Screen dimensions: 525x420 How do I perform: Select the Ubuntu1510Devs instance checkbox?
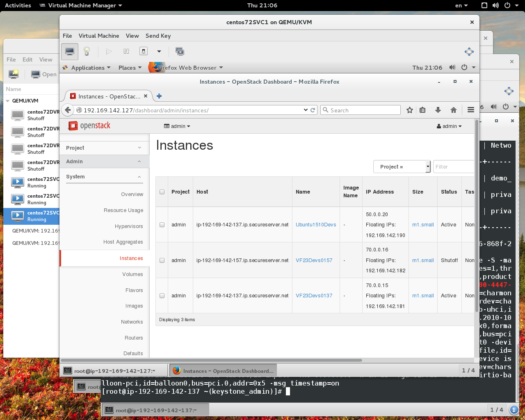coord(162,224)
